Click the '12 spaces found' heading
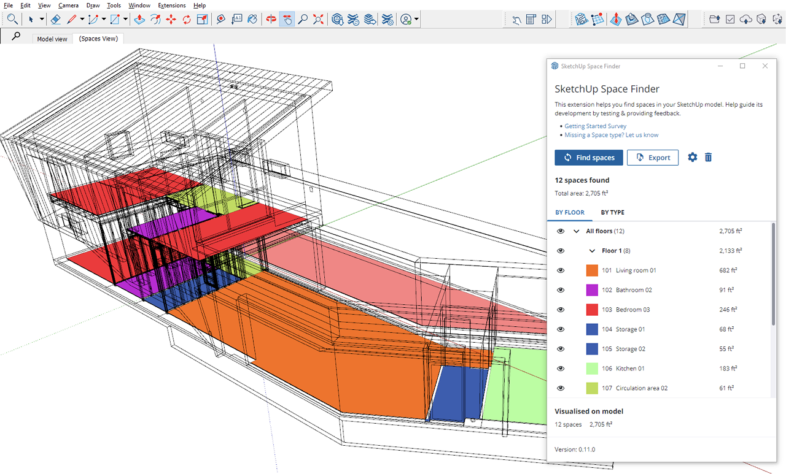Image resolution: width=786 pixels, height=474 pixels. [582, 180]
